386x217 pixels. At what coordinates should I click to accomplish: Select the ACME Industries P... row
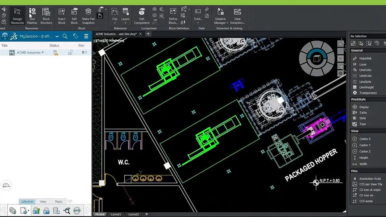[x=46, y=52]
